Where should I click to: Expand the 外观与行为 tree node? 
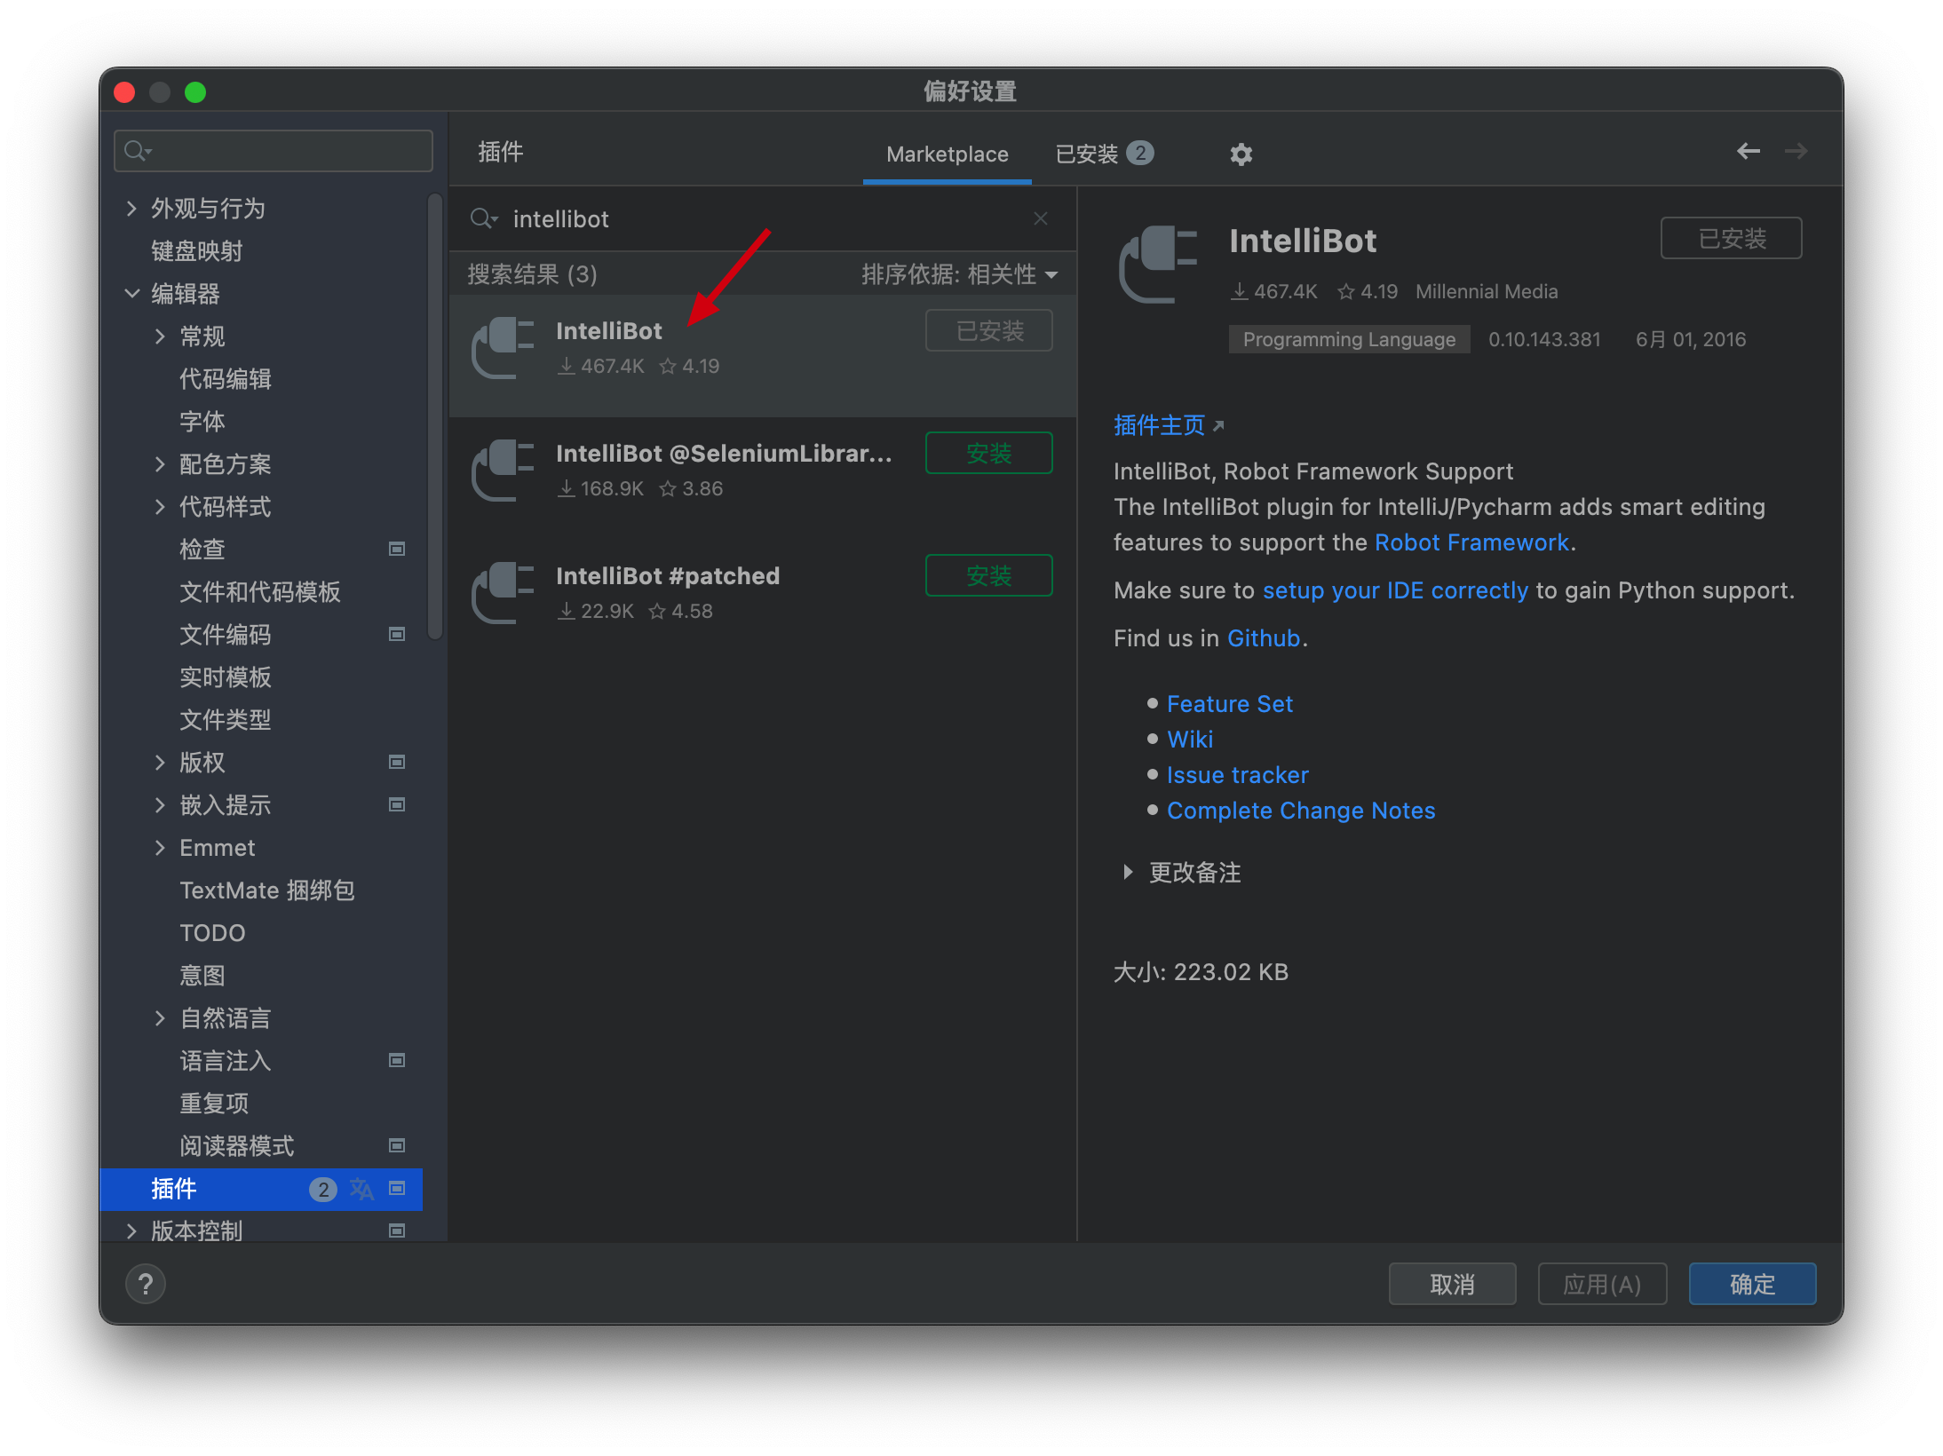click(x=131, y=208)
